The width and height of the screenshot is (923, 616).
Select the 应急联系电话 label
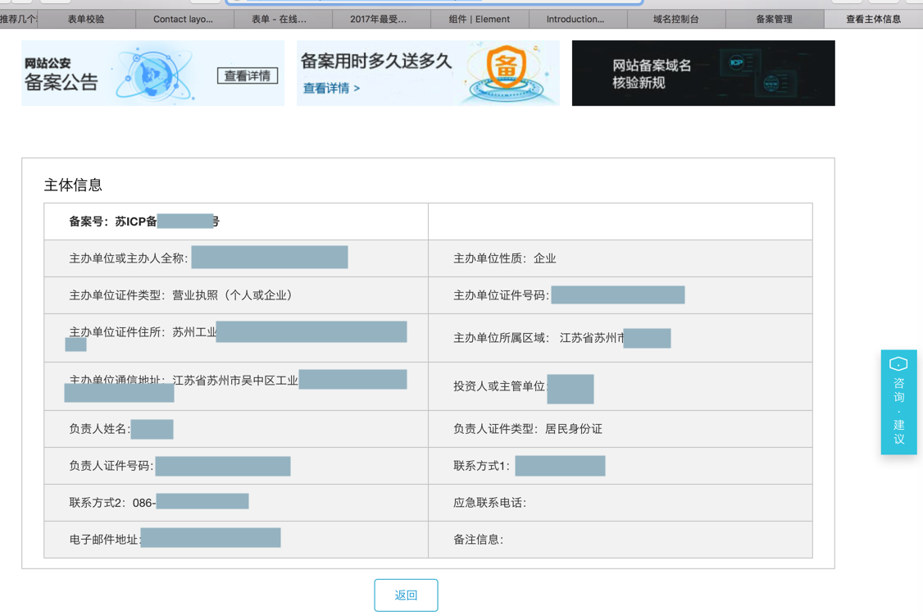tap(489, 503)
